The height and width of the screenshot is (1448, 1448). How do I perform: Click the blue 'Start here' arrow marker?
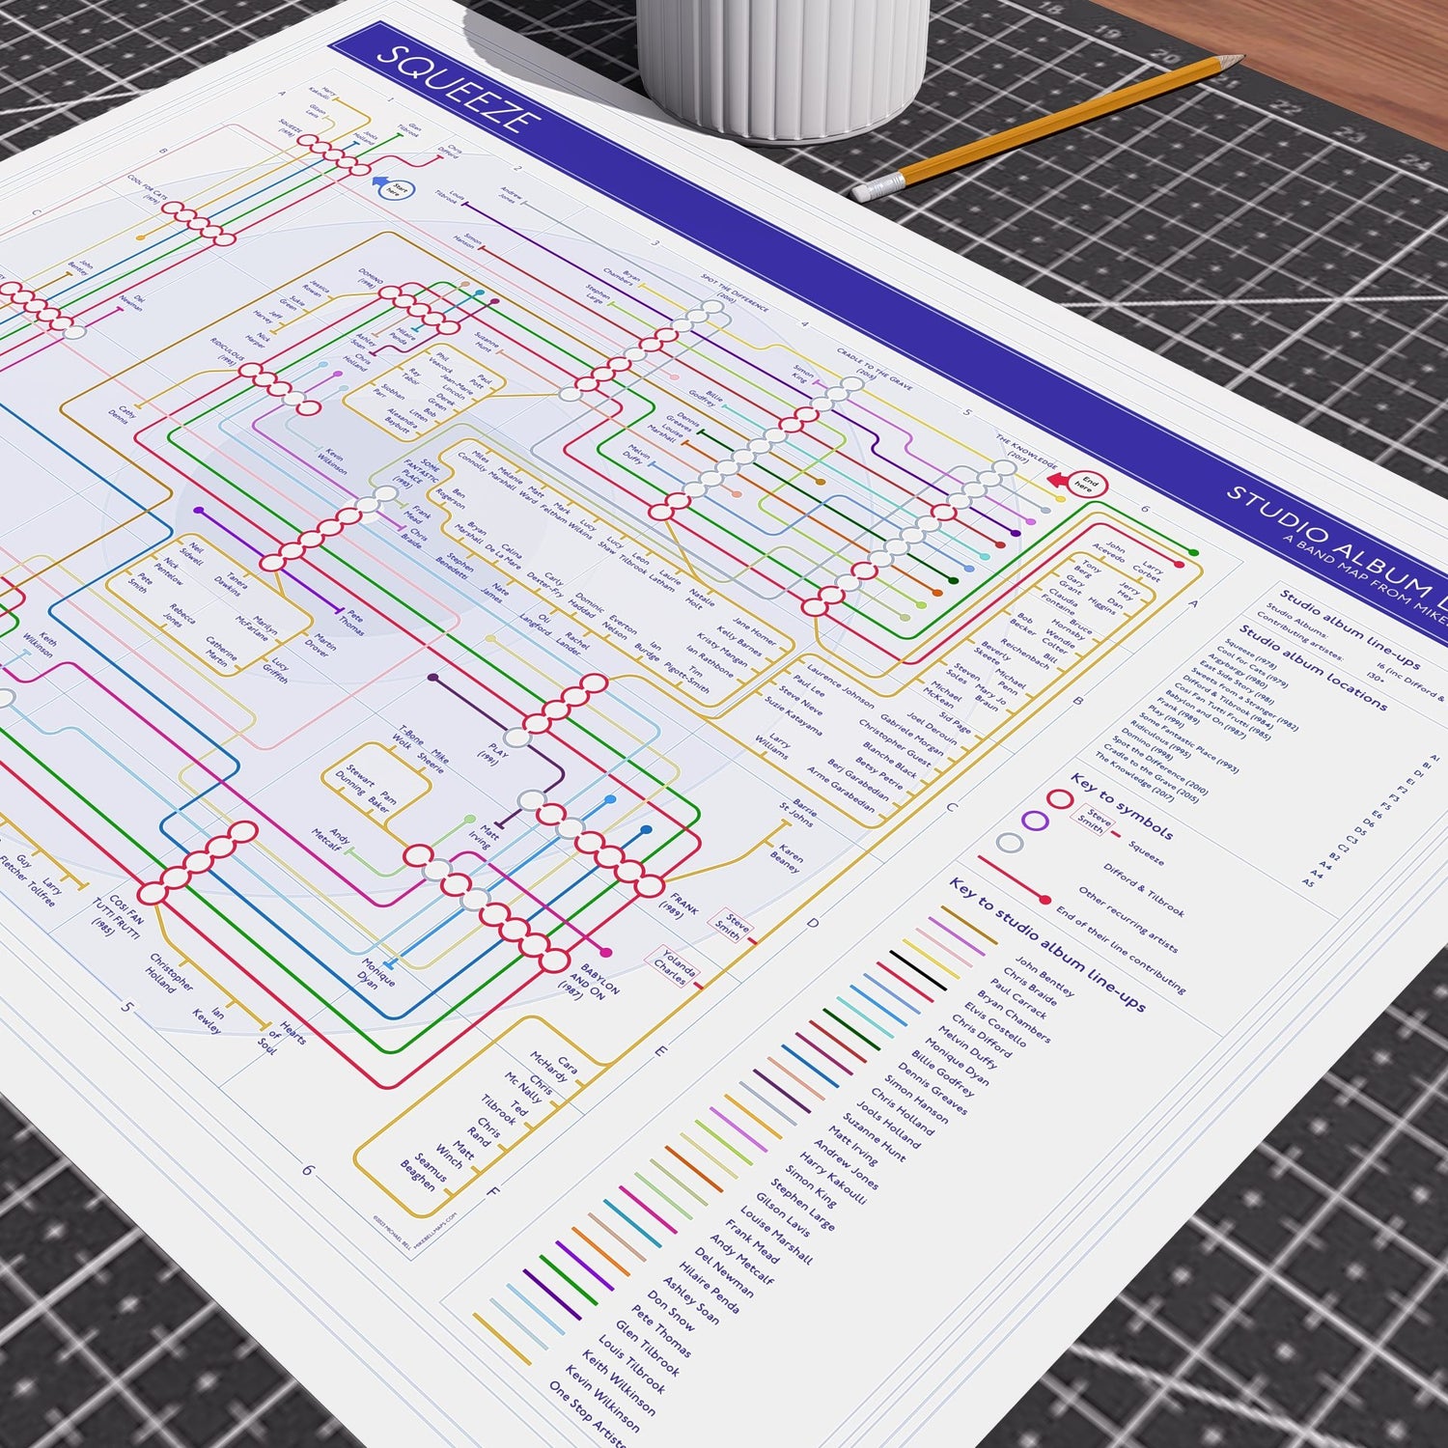(x=393, y=187)
